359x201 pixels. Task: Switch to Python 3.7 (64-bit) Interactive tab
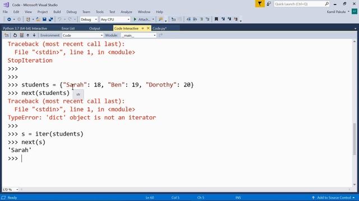(25, 28)
